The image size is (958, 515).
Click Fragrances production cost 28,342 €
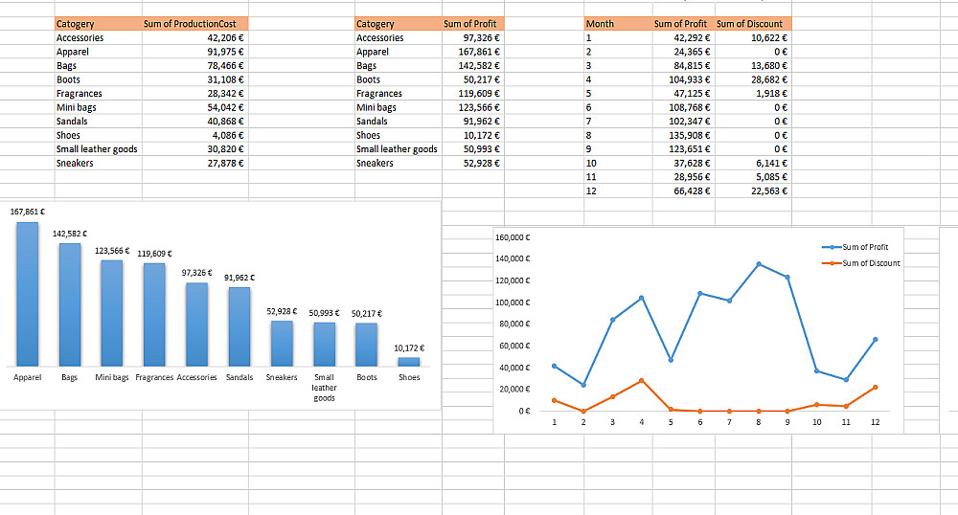pos(194,94)
